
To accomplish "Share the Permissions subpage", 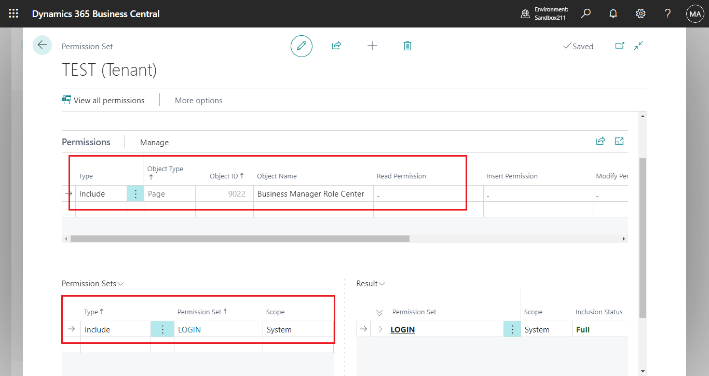I will (601, 141).
